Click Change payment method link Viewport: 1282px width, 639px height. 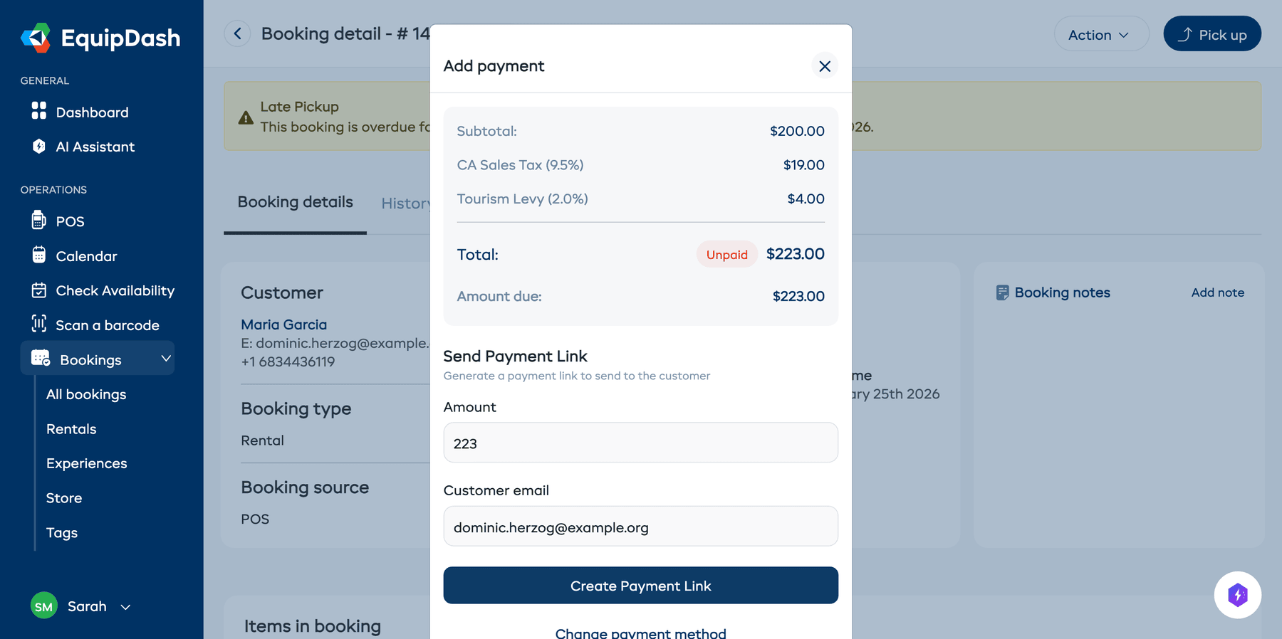(641, 633)
